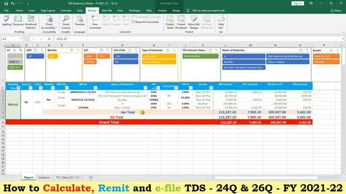Switch to the Database sheet tab
The width and height of the screenshot is (346, 194).
click(44, 177)
